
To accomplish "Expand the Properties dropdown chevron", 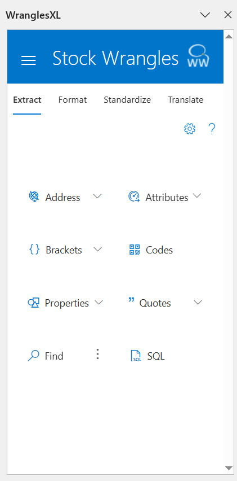I will (x=99, y=303).
